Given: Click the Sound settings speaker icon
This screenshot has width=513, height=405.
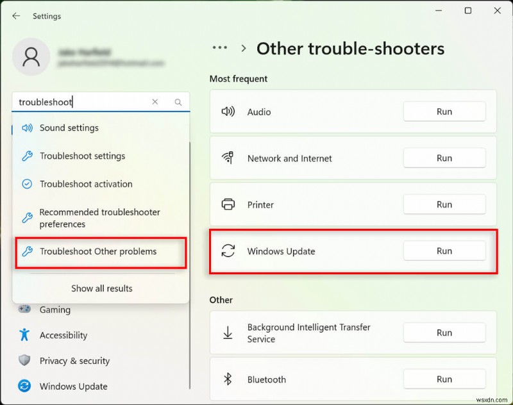Looking at the screenshot, I should tap(27, 128).
